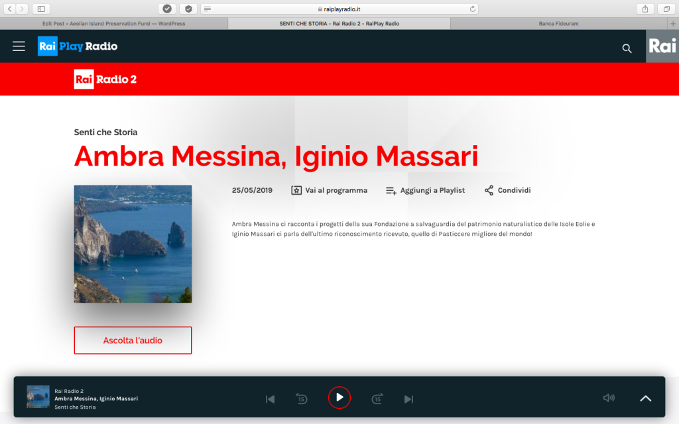The width and height of the screenshot is (679, 424).
Task: Click the raiplayradio.it address bar
Action: 339,9
